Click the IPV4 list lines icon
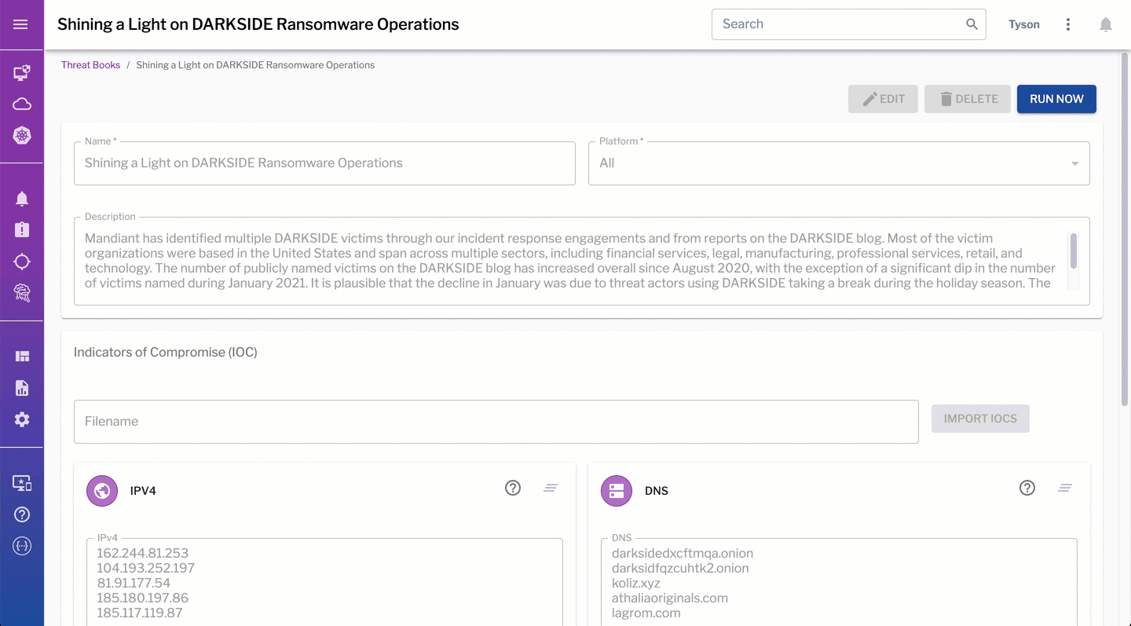Screen dimensions: 1131x626 click(551, 488)
